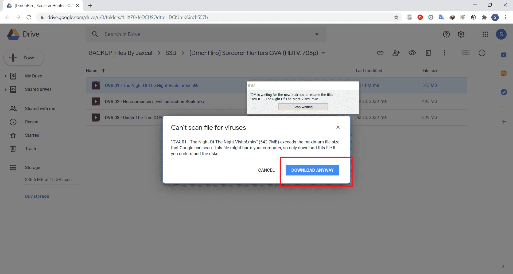Image resolution: width=513 pixels, height=274 pixels.
Task: Open the Help question mark icon
Action: [446, 34]
